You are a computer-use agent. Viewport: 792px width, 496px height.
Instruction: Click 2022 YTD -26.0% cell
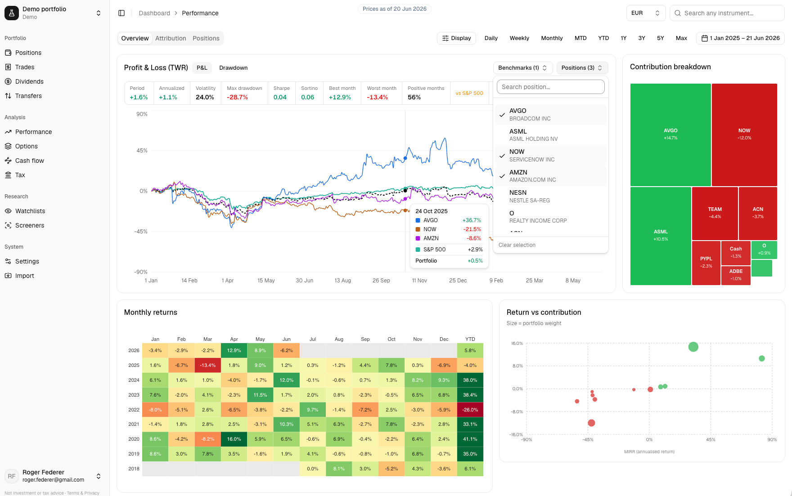(x=470, y=410)
